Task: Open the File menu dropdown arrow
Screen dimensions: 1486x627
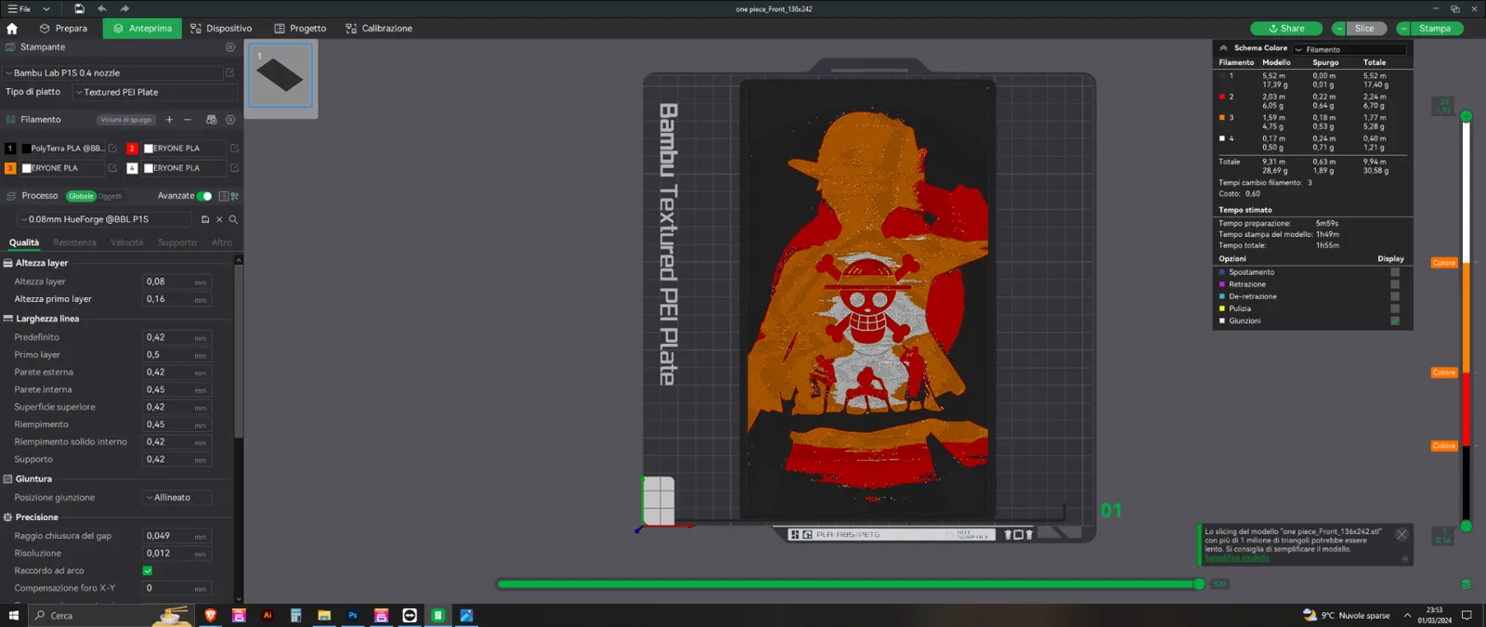Action: click(46, 9)
